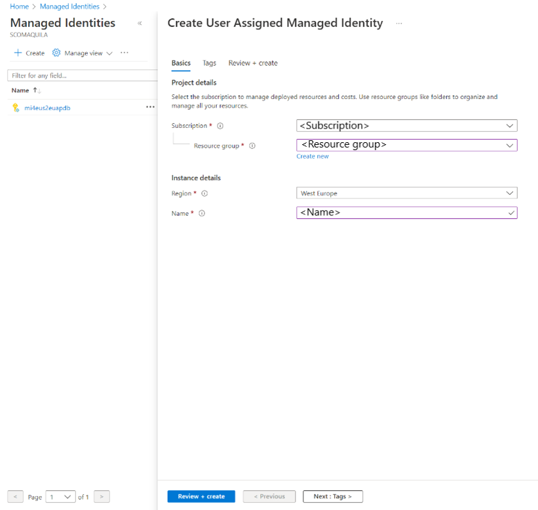Click the toolbar ellipsis for more commands
The image size is (538, 510).
(x=124, y=53)
